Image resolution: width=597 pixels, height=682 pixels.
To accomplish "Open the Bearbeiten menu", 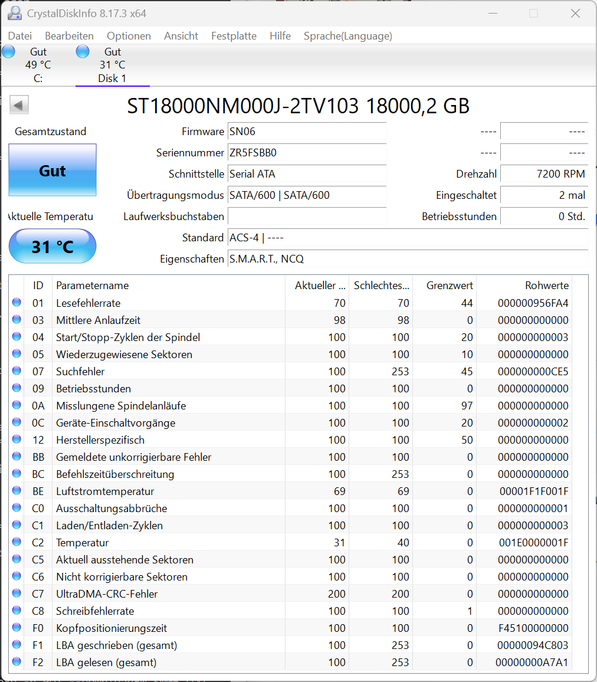I will click(69, 35).
